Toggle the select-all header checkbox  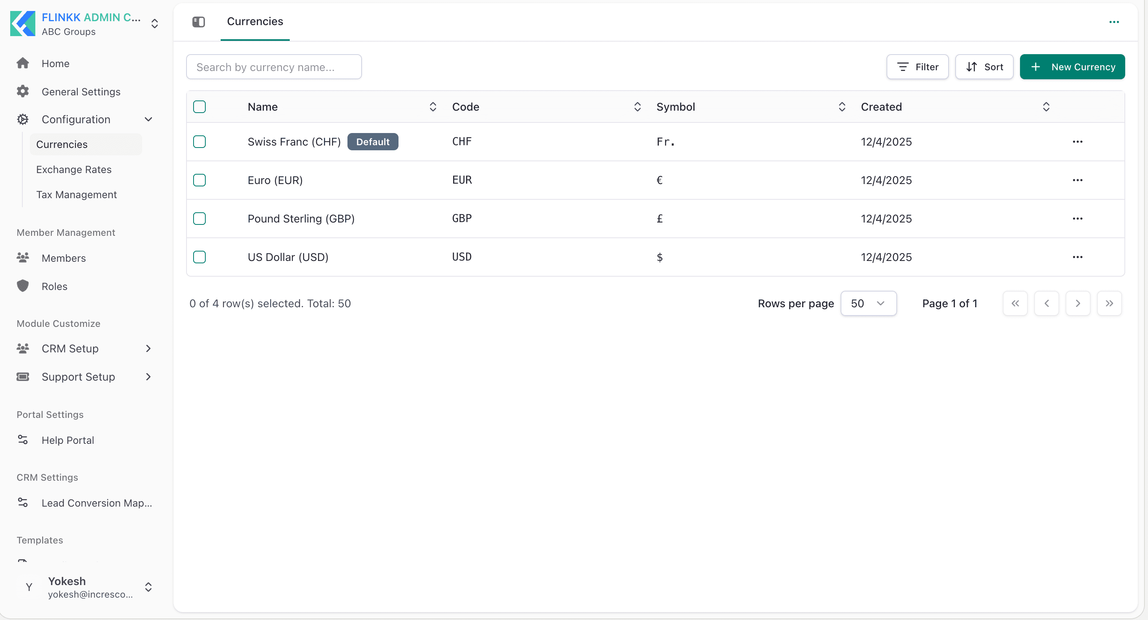coord(199,107)
